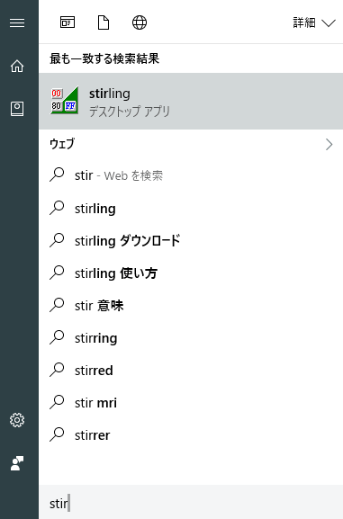343x519 pixels.
Task: Search the web for 'stir'
Action: click(191, 175)
